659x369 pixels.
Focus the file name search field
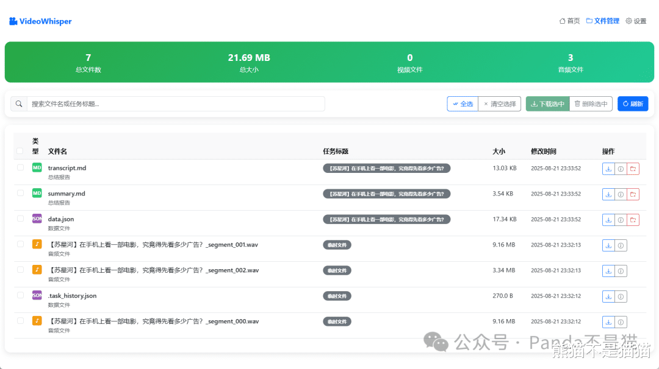click(x=176, y=104)
